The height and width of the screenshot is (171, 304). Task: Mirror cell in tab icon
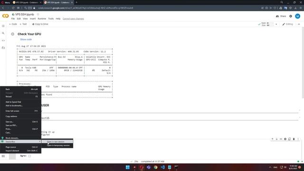coord(289,139)
